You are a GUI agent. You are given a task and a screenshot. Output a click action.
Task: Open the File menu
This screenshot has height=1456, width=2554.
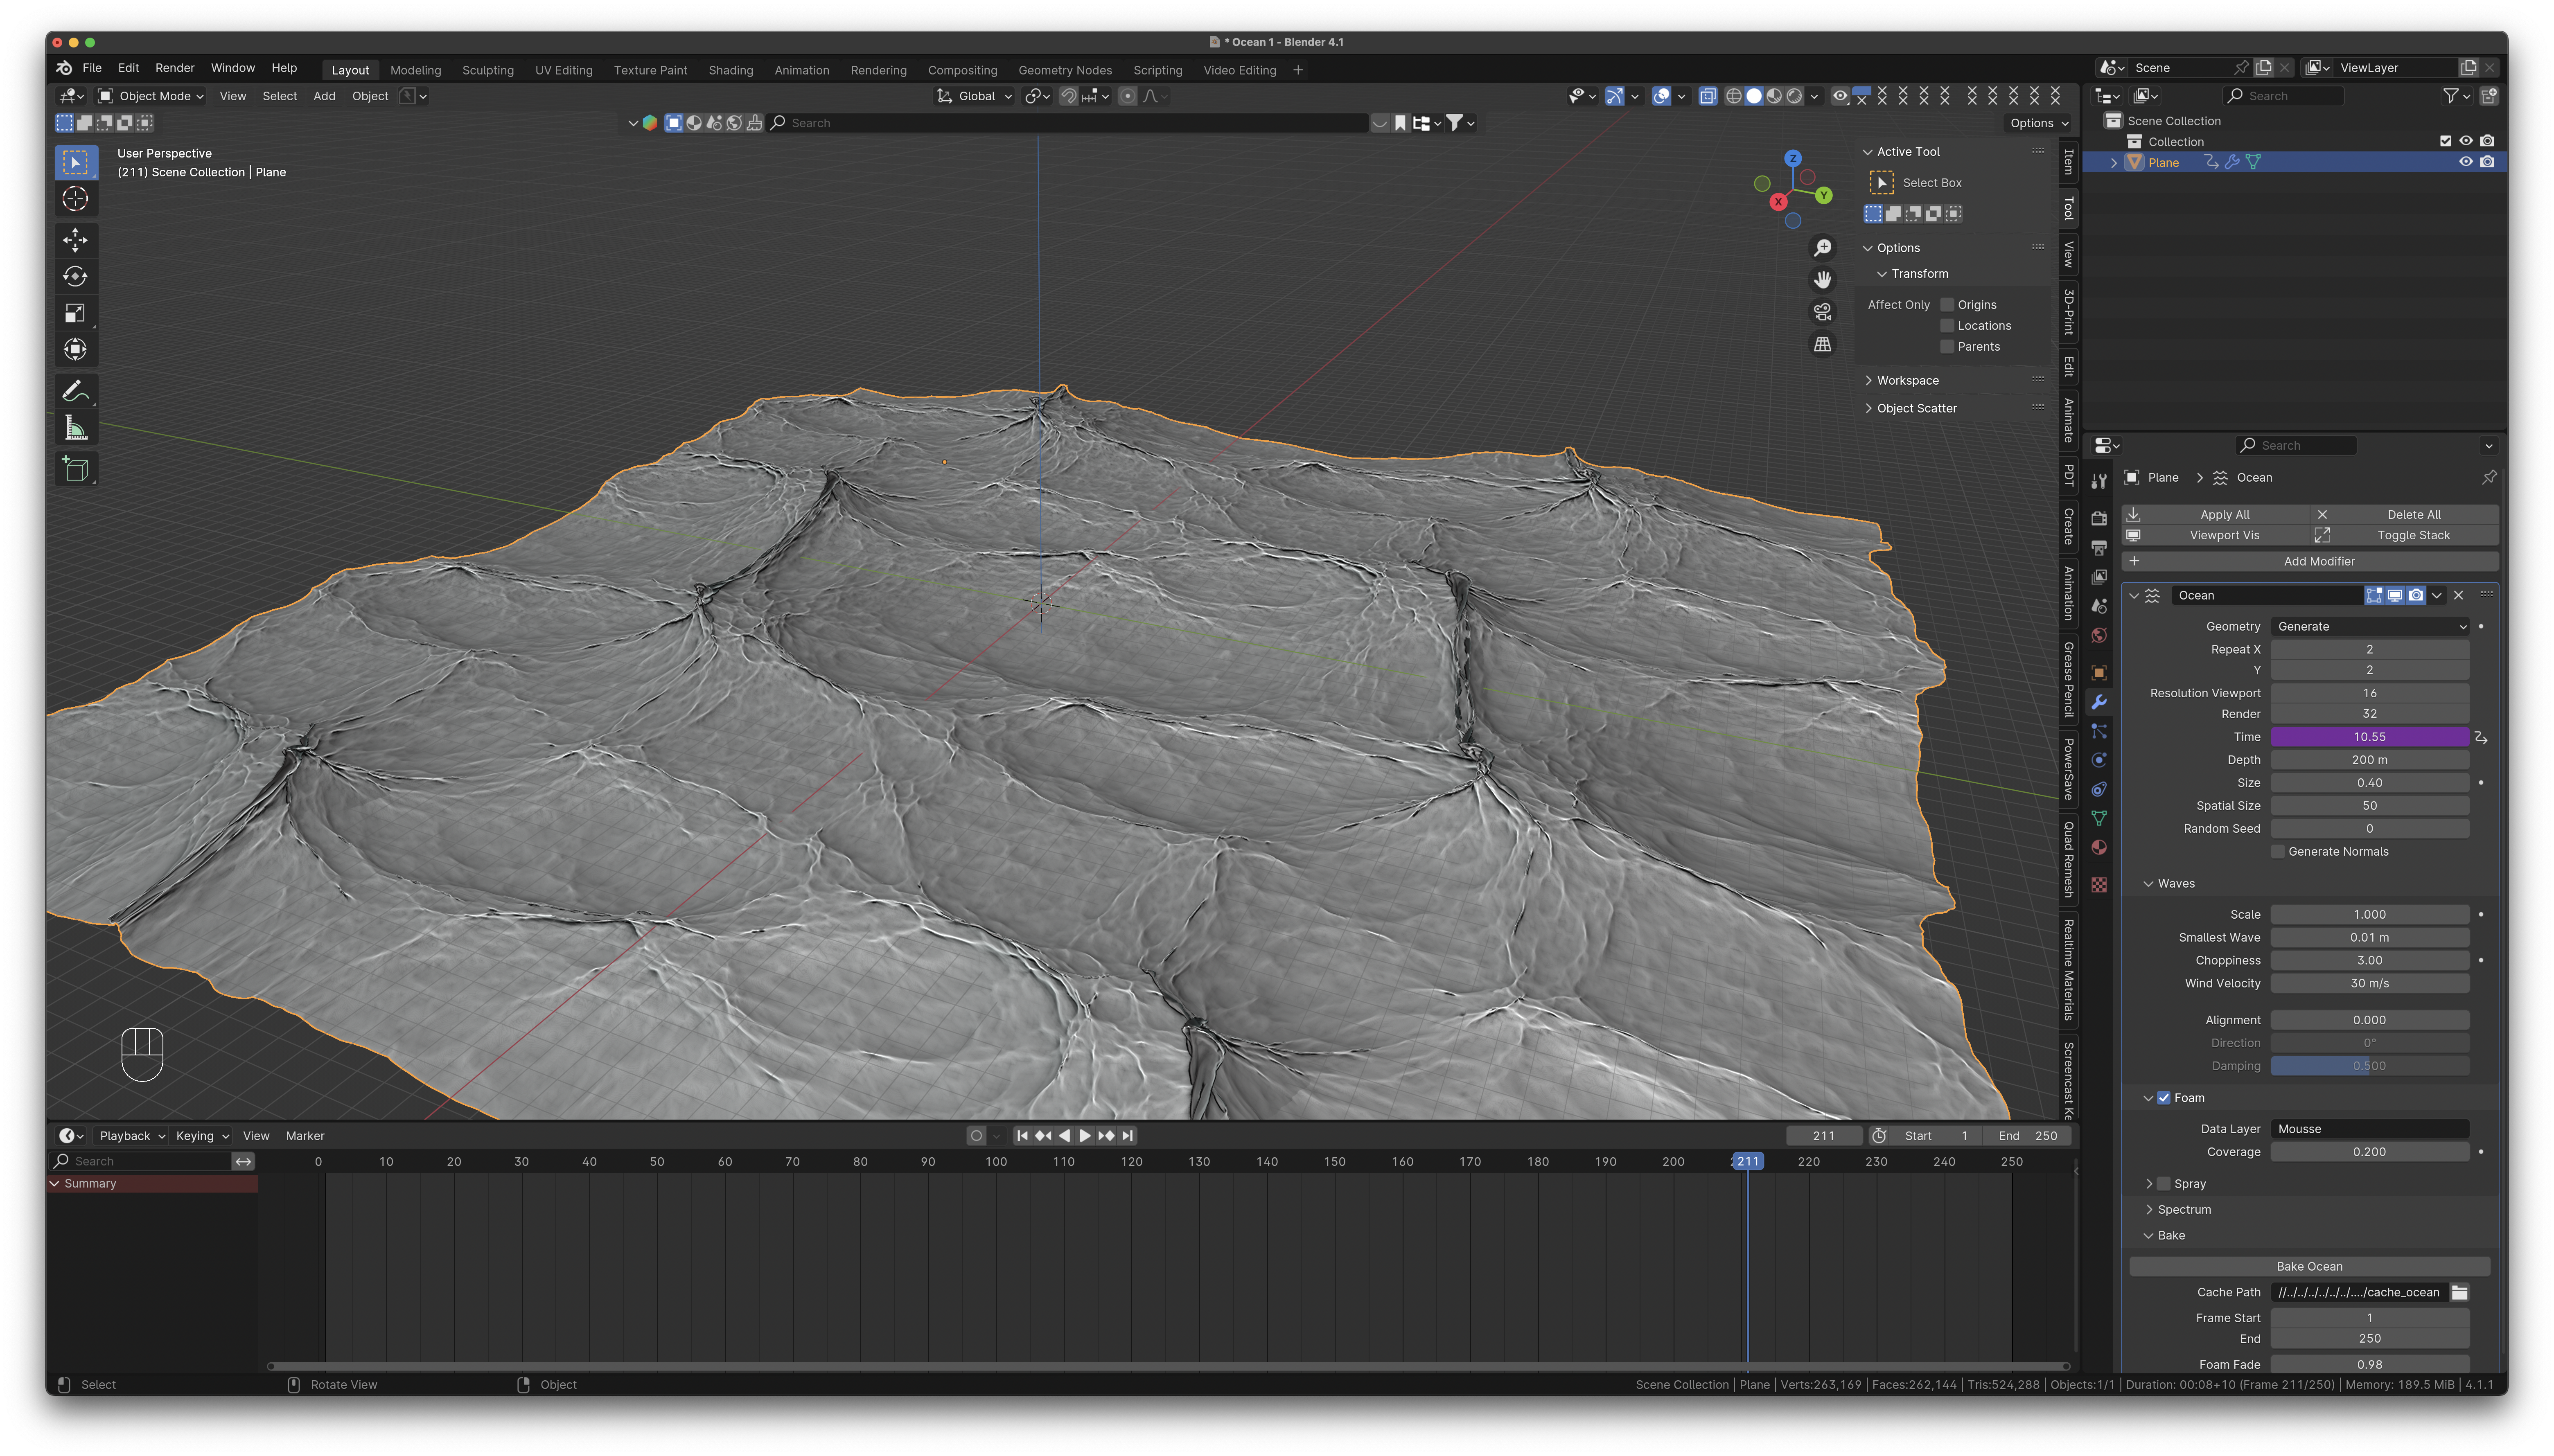tap(92, 68)
